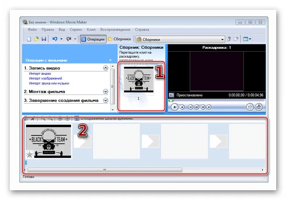Click the star video effect cell

(x=30, y=154)
